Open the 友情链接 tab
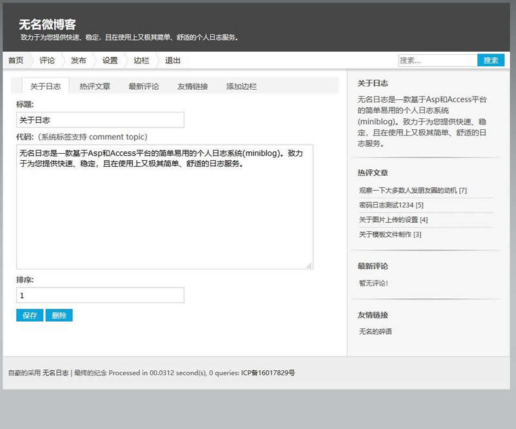Screen dimensions: 516x429 tap(192, 86)
